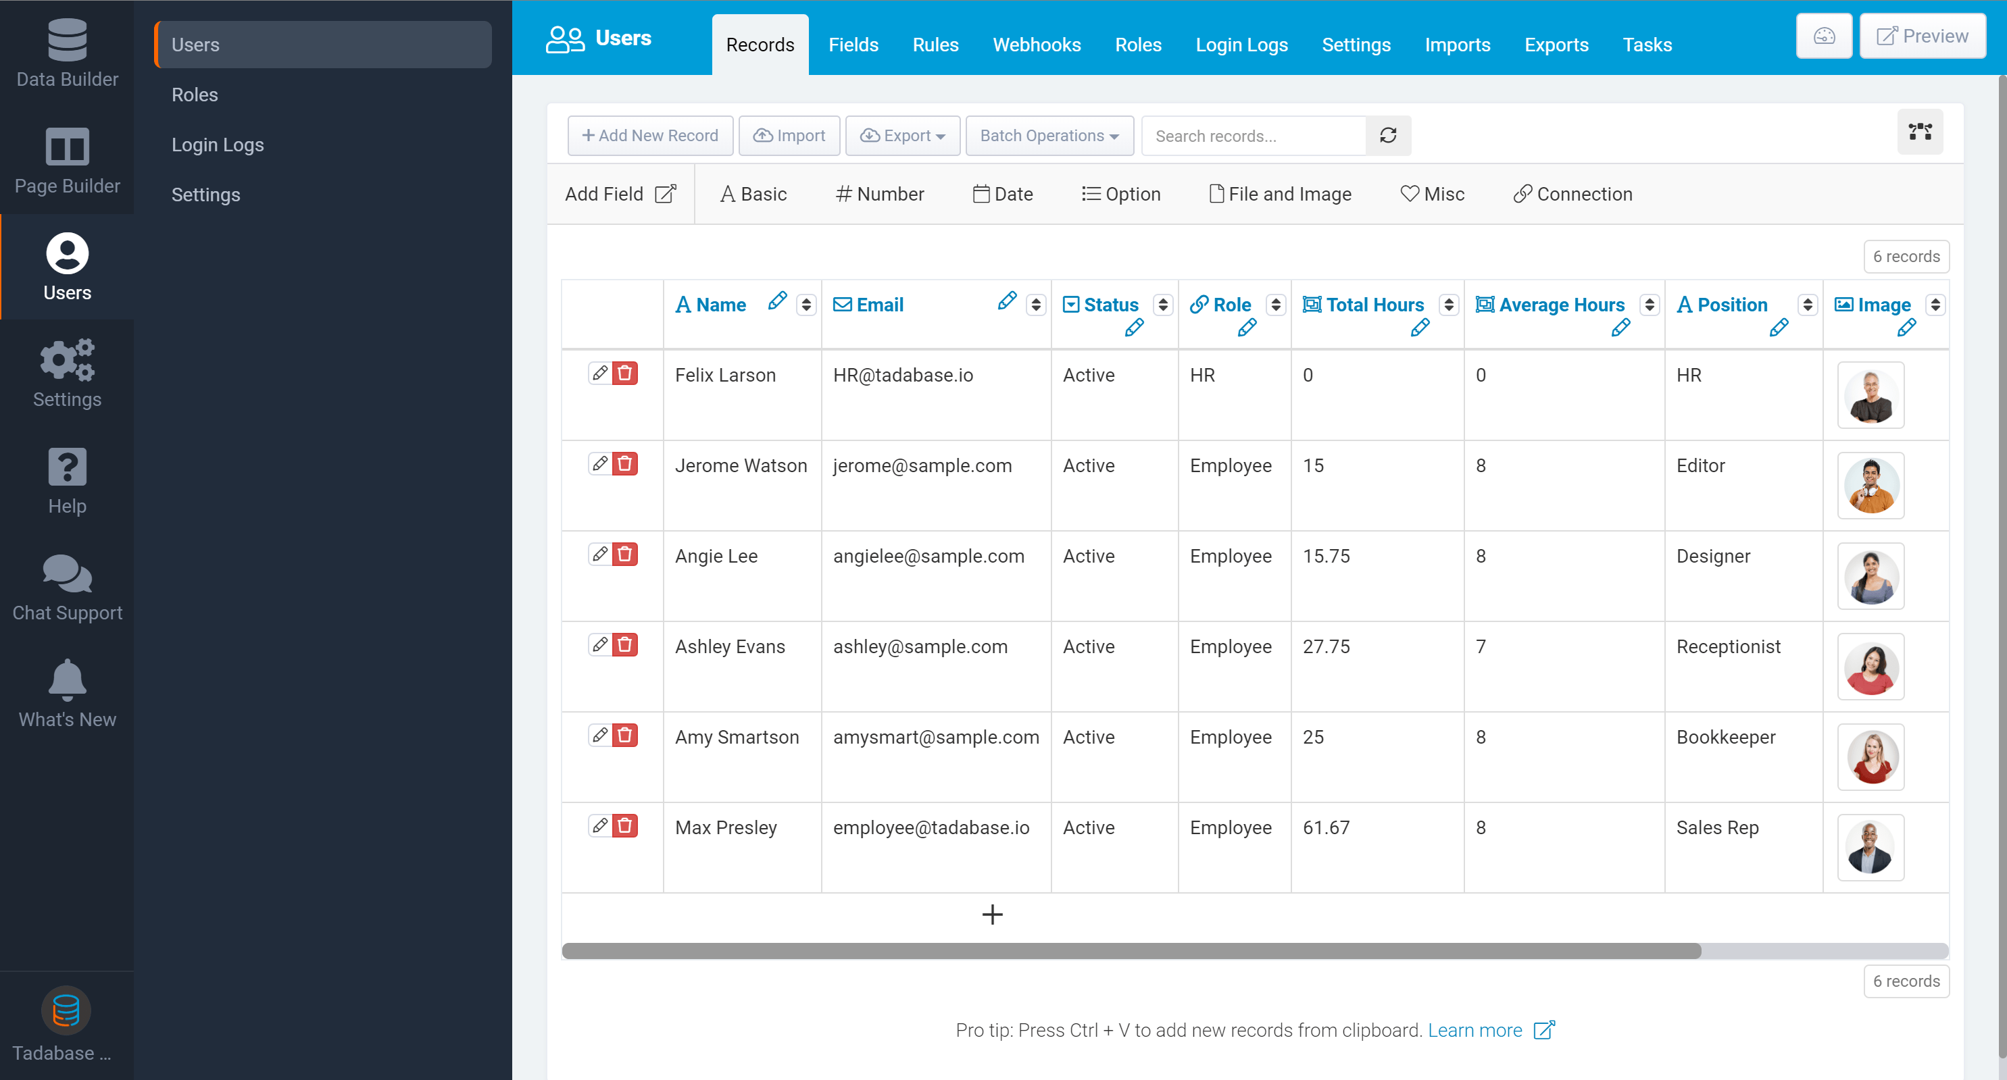Screen dimensions: 2007x1080
Task: Click the Add New Record button
Action: coord(650,136)
